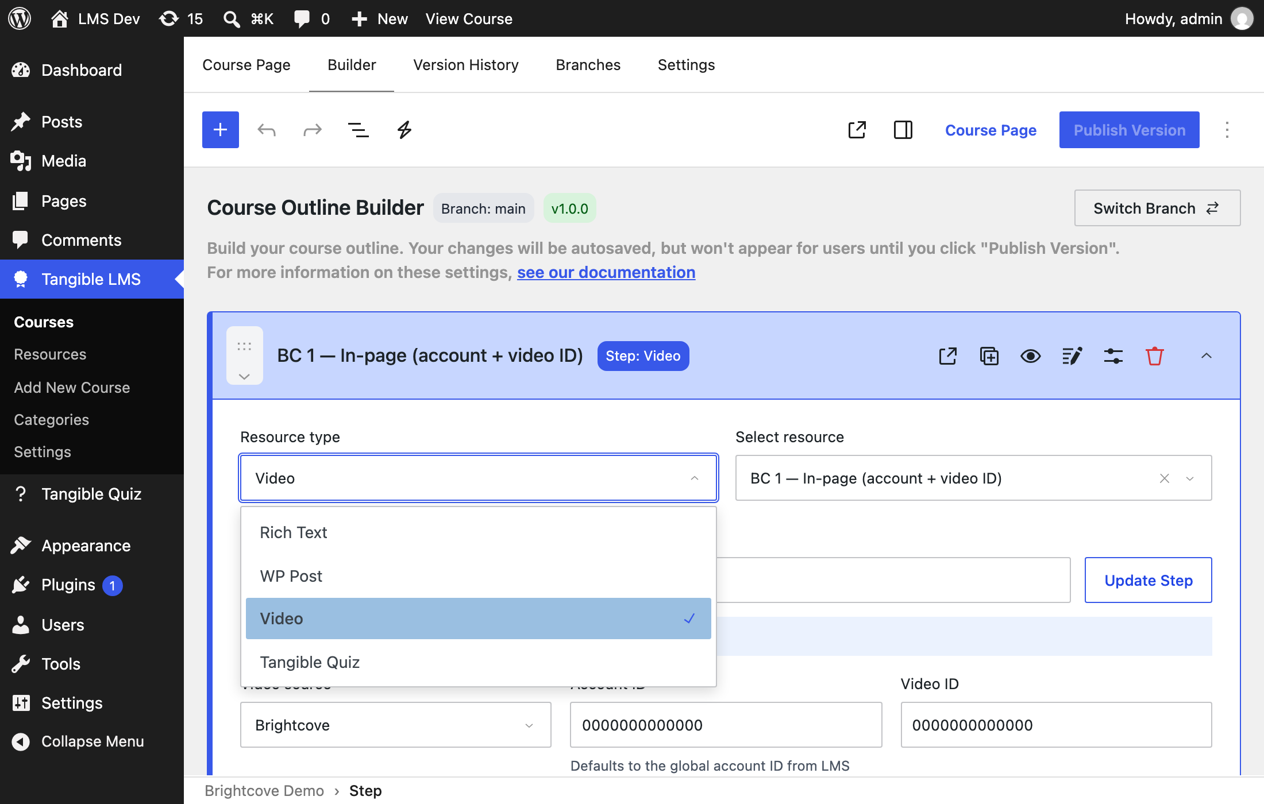Open the Branches tab
Image resolution: width=1264 pixels, height=804 pixels.
click(x=588, y=65)
